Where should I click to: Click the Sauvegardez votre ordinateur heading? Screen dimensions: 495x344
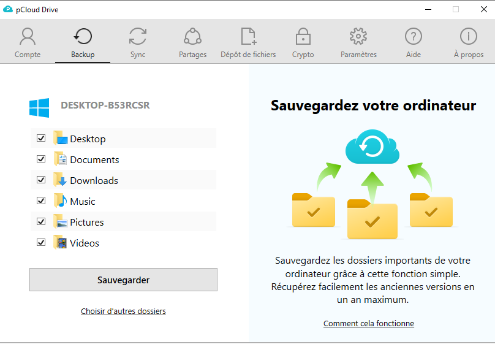click(373, 105)
